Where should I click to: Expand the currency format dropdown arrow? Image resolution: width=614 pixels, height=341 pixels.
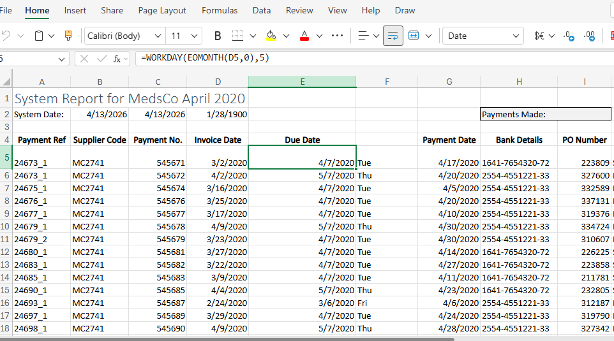pyautogui.click(x=551, y=36)
